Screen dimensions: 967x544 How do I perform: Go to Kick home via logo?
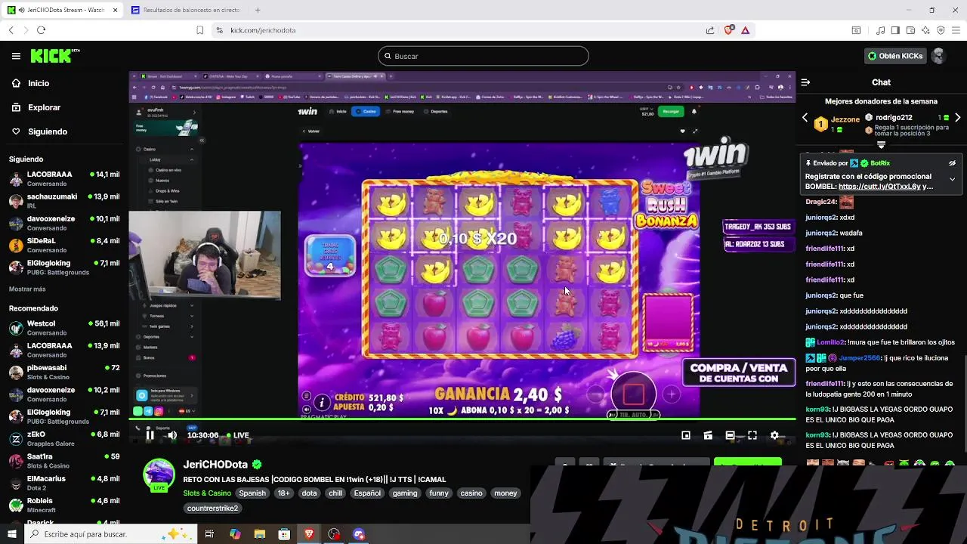(x=55, y=56)
